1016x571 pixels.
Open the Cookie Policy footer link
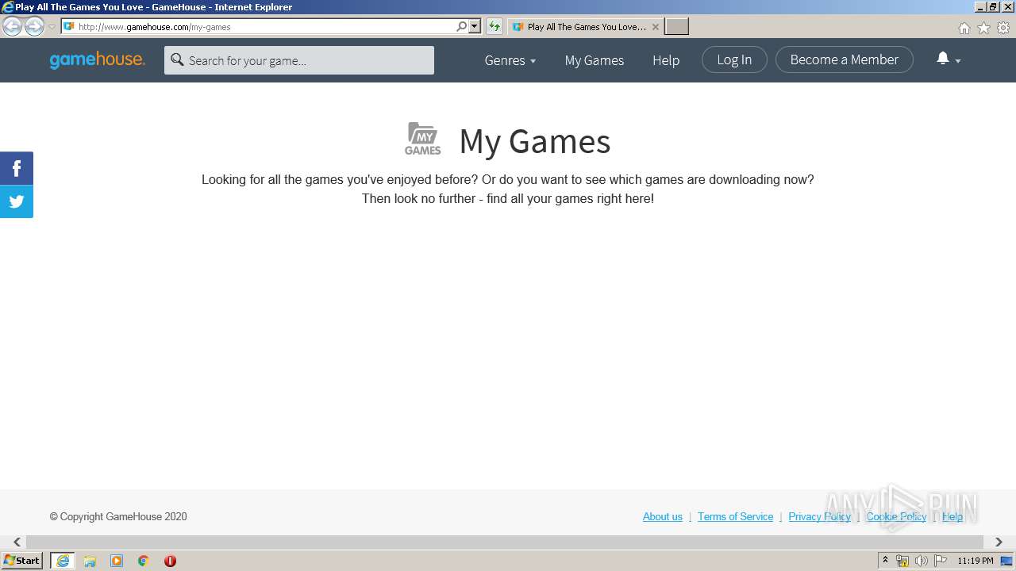(x=897, y=516)
